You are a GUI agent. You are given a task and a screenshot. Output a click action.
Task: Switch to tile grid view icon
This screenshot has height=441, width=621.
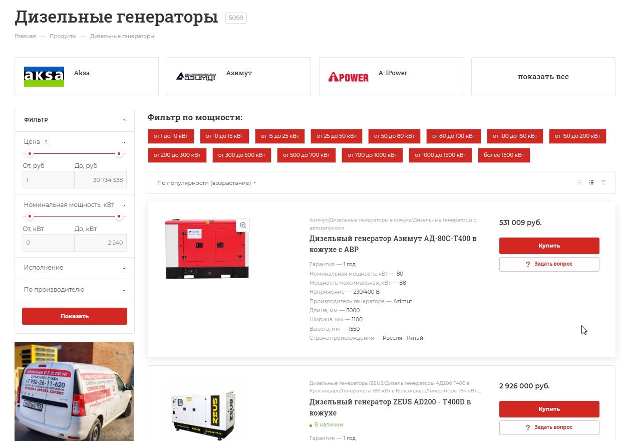[579, 182]
